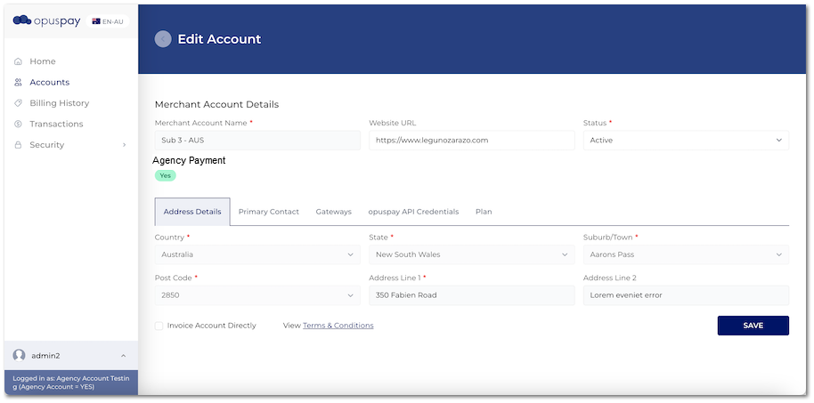Open the EN-AU language selector

point(109,21)
